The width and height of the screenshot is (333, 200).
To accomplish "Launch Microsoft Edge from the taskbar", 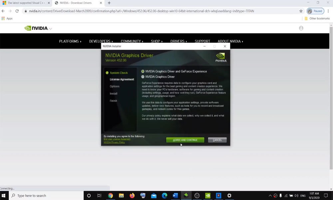I will pos(165,196).
